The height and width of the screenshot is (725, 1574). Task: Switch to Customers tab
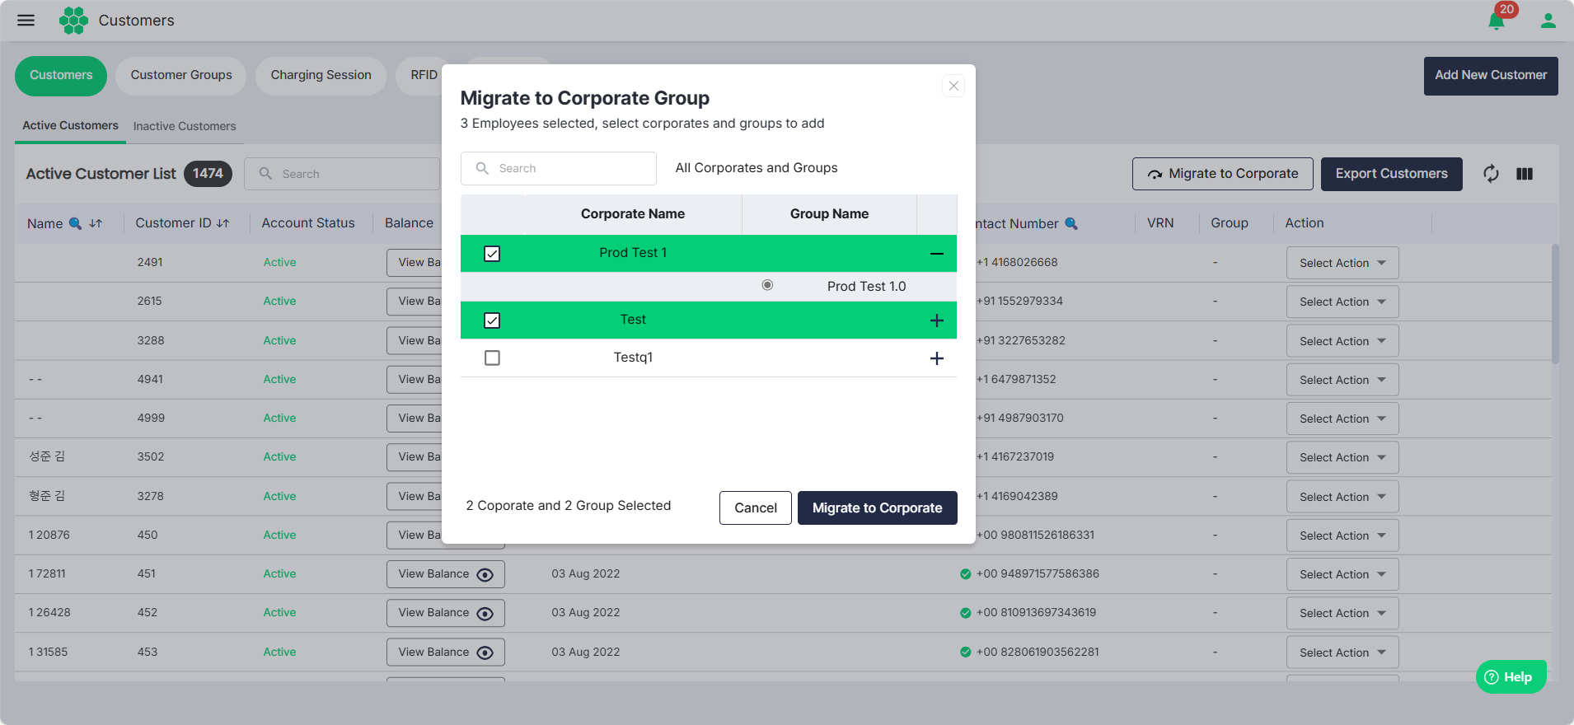61,76
